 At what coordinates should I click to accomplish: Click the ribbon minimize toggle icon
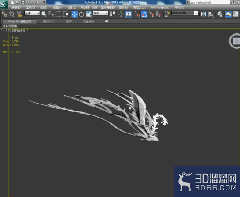[x=107, y=21]
